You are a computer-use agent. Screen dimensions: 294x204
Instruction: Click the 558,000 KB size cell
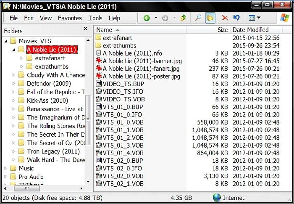tap(213, 122)
